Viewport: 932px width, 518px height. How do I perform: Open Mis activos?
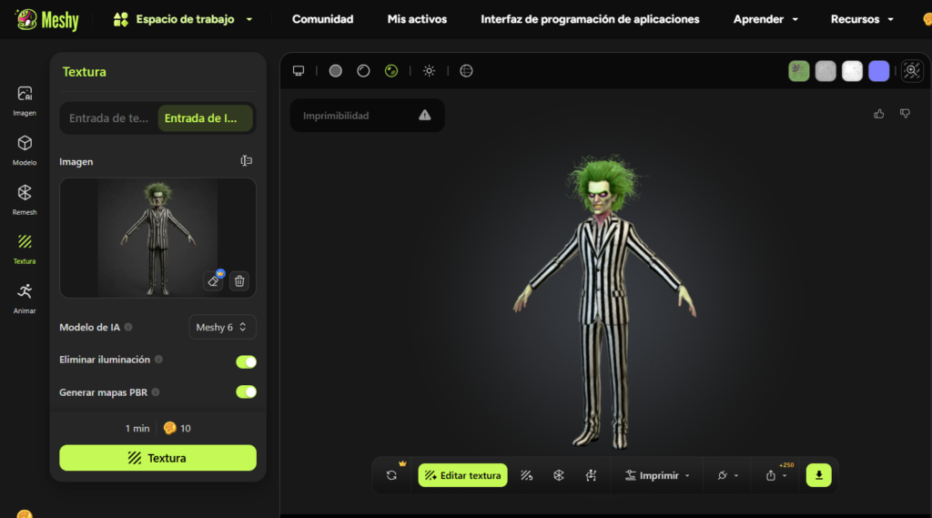click(x=417, y=20)
